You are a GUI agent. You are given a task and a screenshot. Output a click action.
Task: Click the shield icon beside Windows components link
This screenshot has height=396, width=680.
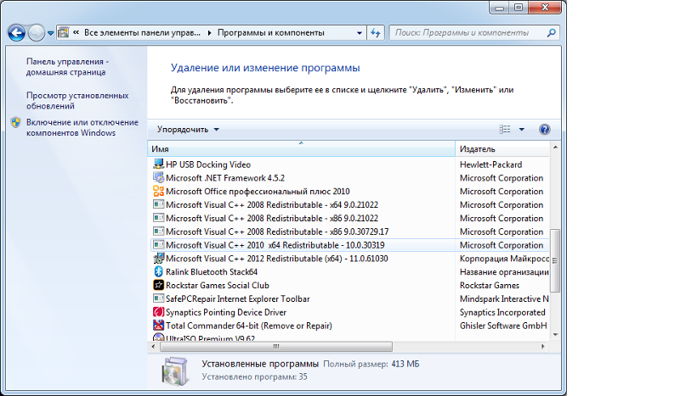tap(15, 122)
